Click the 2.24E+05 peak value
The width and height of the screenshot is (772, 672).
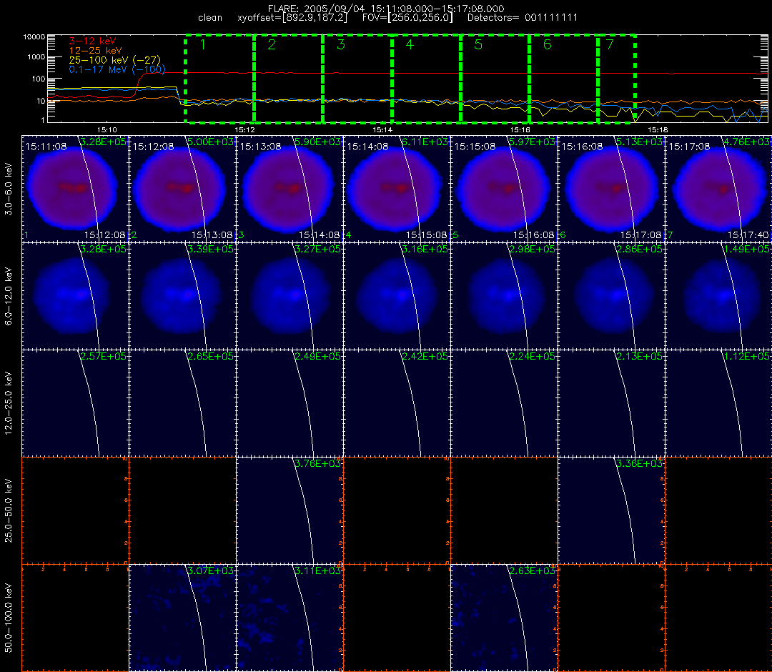(x=533, y=356)
